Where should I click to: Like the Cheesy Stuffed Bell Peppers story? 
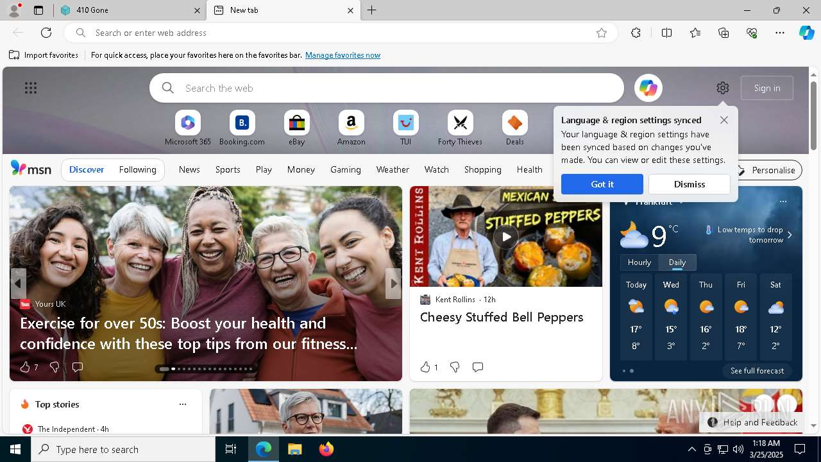pos(425,367)
